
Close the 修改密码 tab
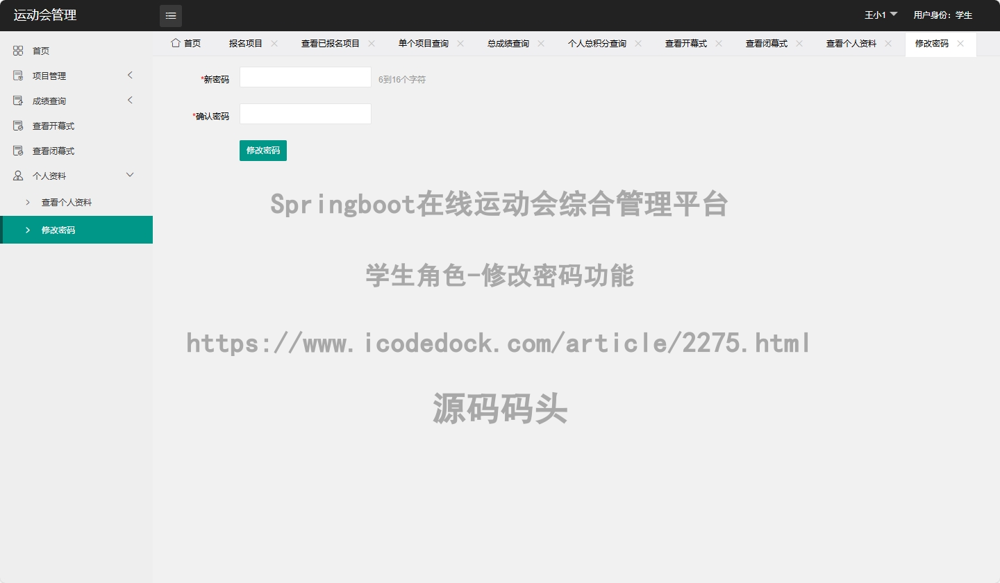(x=960, y=43)
